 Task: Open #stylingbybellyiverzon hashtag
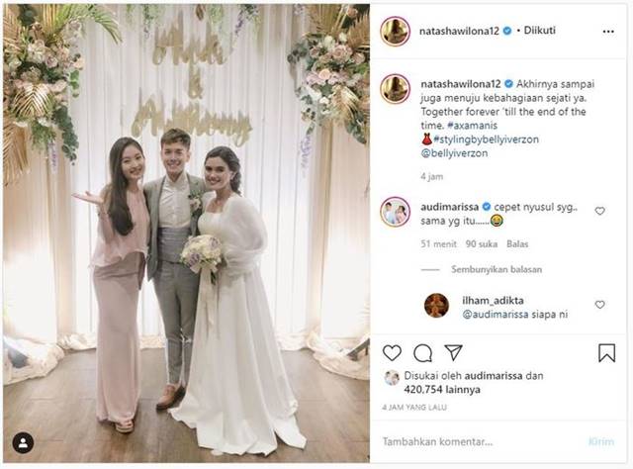tap(486, 140)
